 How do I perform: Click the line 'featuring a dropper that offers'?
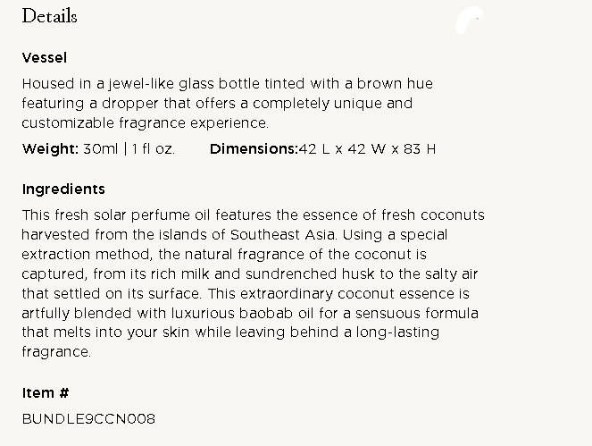[217, 104]
